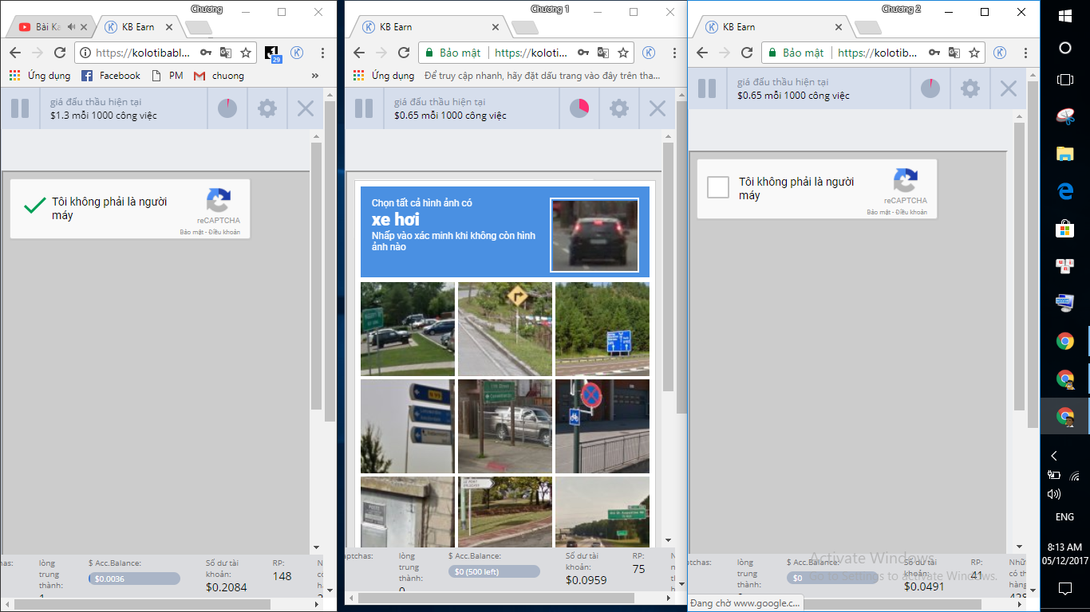Toggle the pause button in Chương 1 window
Screen dimensions: 1090x612
364,108
